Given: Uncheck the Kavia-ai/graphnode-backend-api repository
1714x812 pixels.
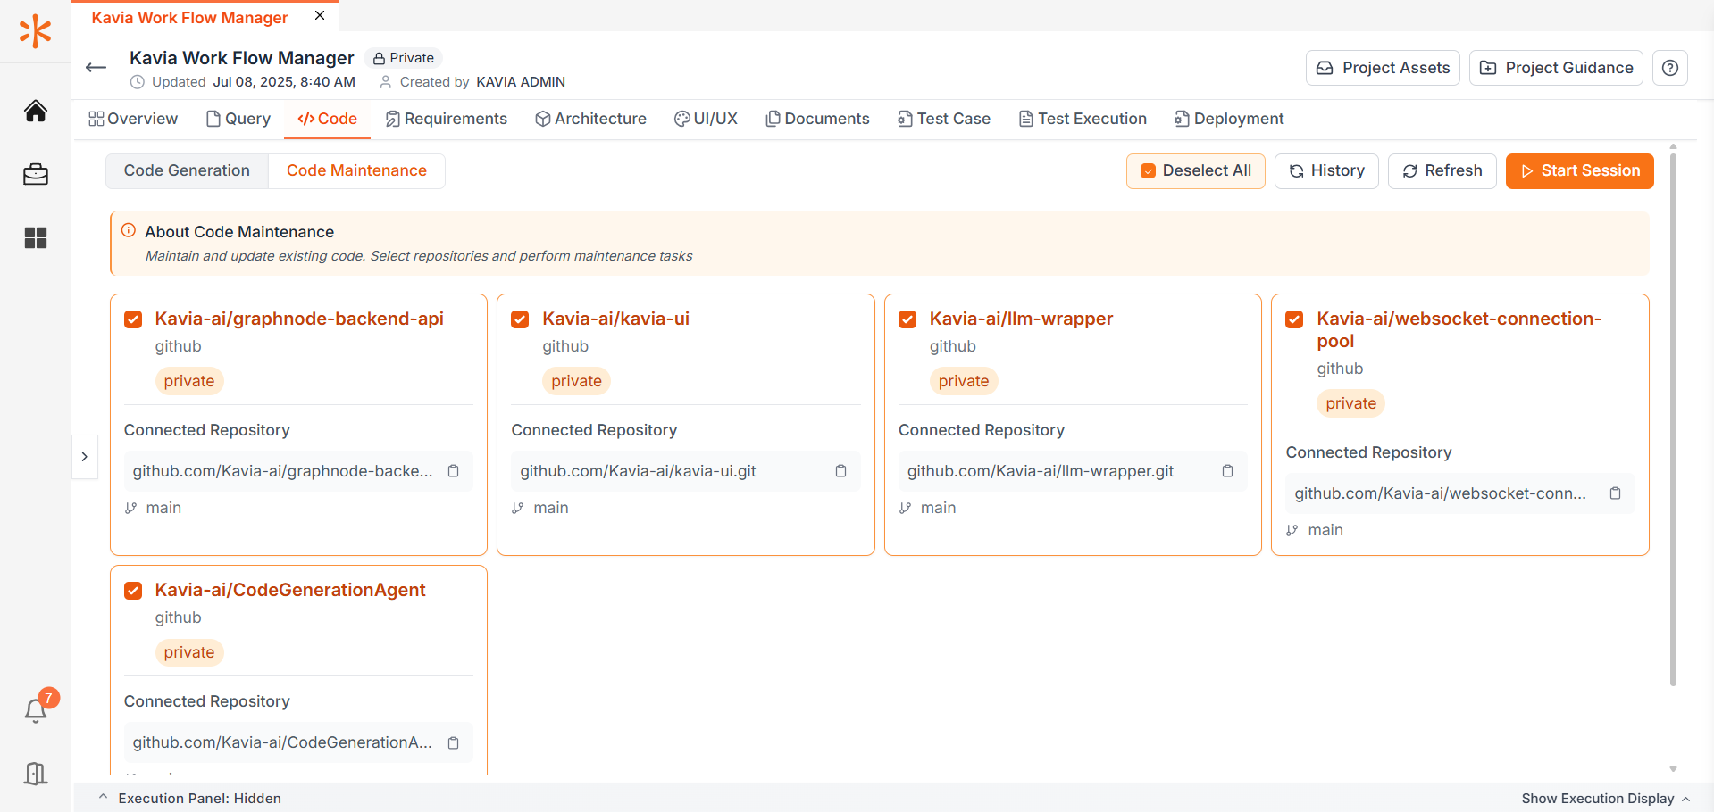Looking at the screenshot, I should 133,319.
